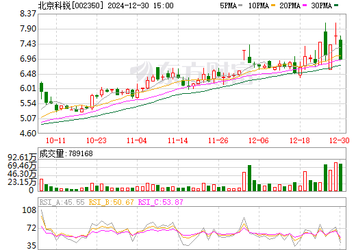356x250 pixels.
Task: Click the 11-26 date axis label
Action: [x=218, y=140]
